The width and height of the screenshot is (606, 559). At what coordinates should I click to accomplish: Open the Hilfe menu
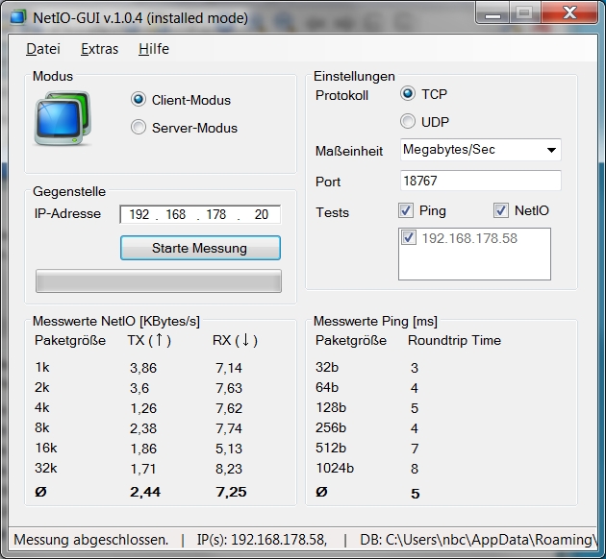point(154,49)
